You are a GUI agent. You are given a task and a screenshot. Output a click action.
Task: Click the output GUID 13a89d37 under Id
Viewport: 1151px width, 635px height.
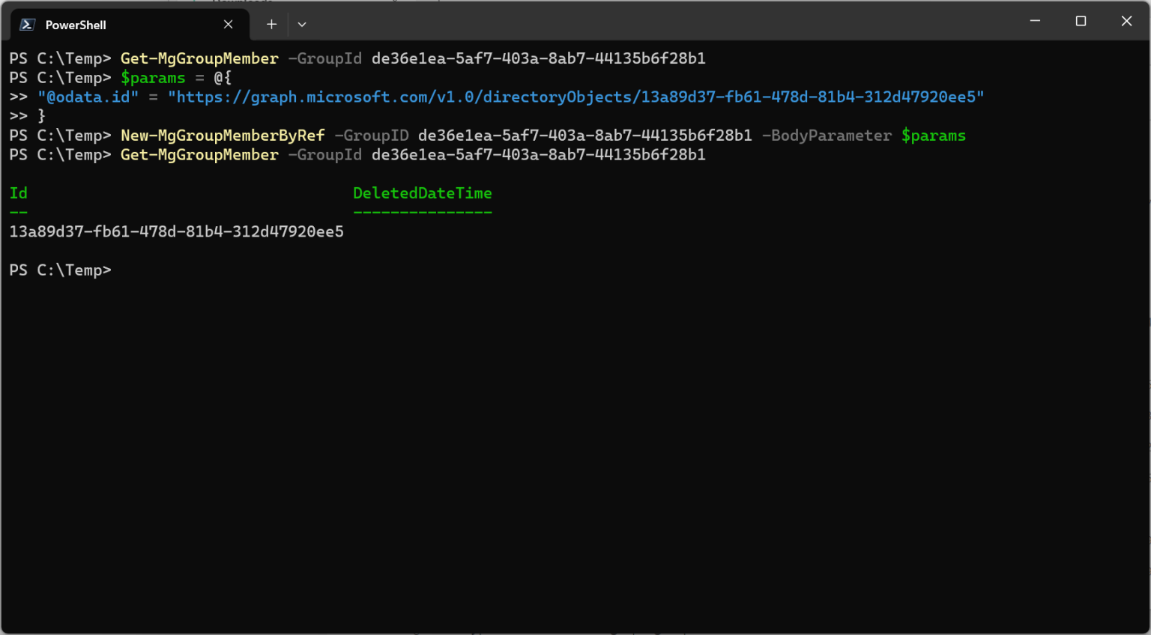[x=176, y=232]
